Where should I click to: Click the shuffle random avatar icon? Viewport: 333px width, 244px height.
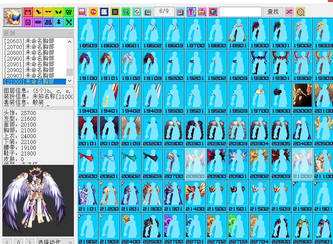pyautogui.click(x=289, y=12)
